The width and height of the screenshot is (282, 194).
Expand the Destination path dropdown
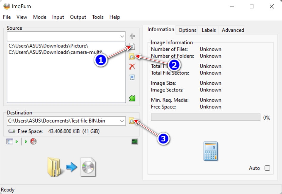[x=122, y=121]
